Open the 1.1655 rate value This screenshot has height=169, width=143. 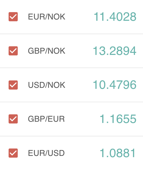coord(118,119)
